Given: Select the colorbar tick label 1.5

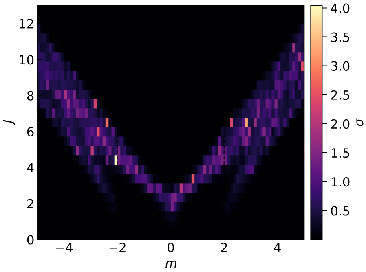Looking at the screenshot, I should 339,154.
